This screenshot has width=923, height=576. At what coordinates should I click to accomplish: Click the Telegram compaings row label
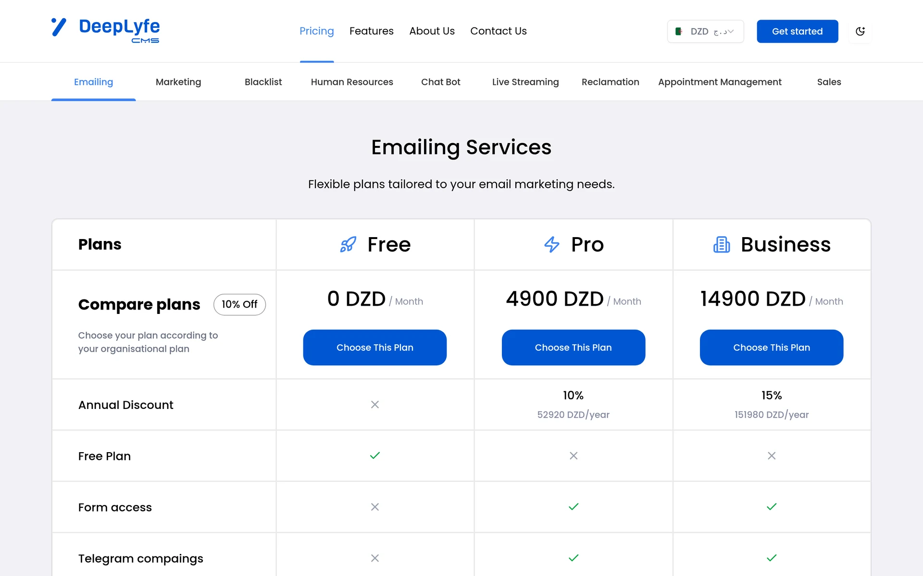point(141,559)
